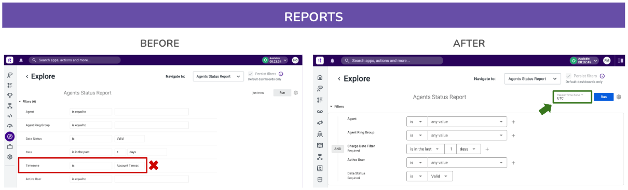The height and width of the screenshot is (190, 628).
Task: Open Available status dropdown in AFTER panel
Action: [584, 61]
